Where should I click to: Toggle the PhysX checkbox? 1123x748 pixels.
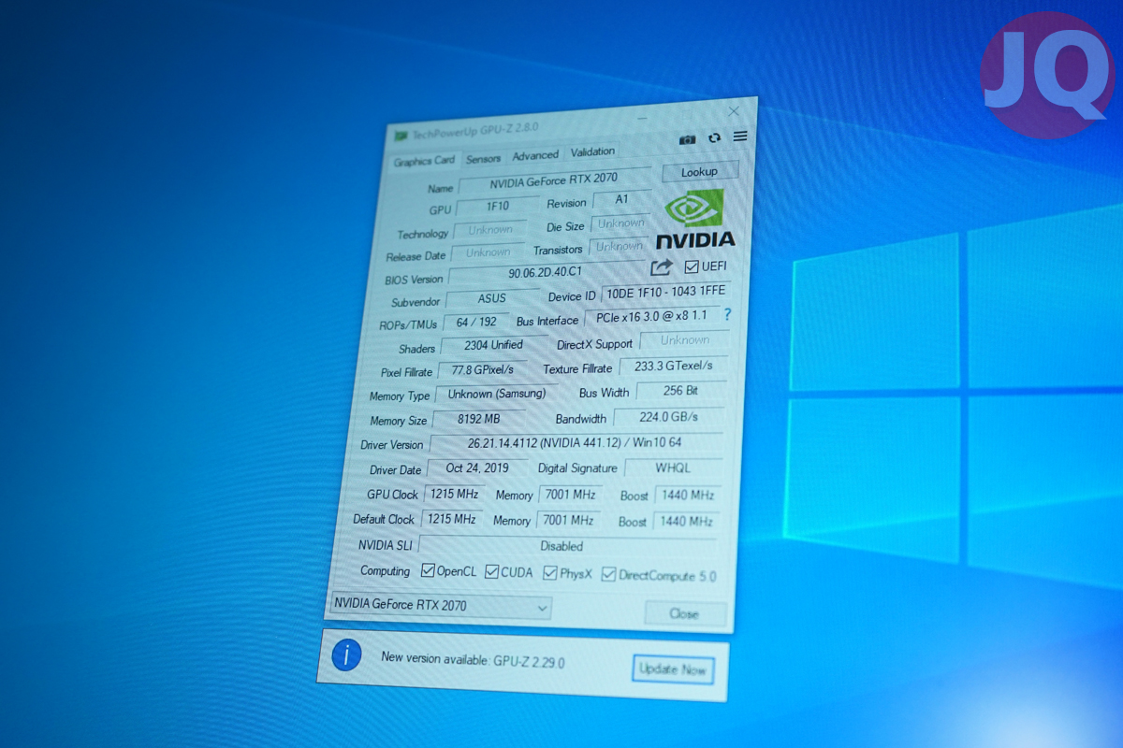tap(550, 573)
